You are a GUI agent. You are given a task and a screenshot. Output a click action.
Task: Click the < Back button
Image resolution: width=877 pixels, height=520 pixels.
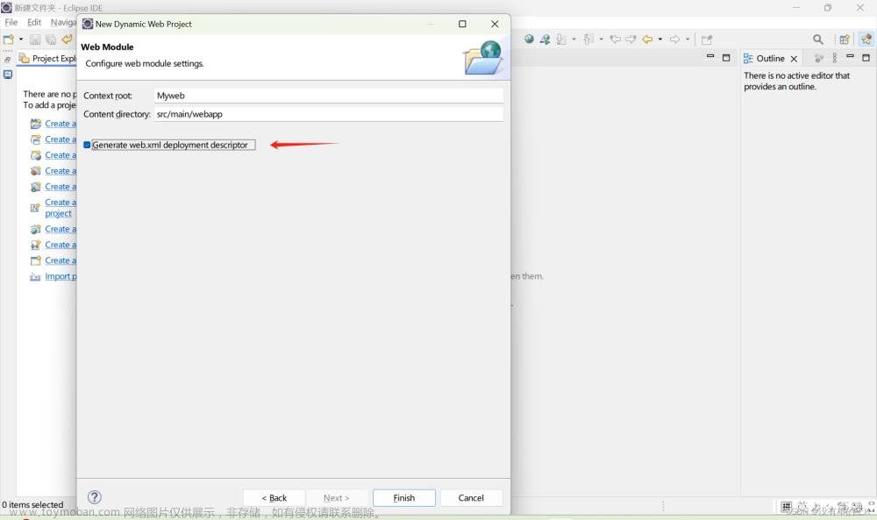[274, 497]
